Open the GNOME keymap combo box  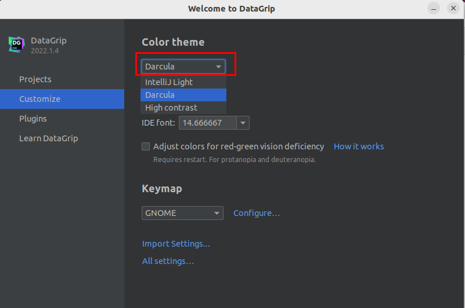[x=182, y=213]
